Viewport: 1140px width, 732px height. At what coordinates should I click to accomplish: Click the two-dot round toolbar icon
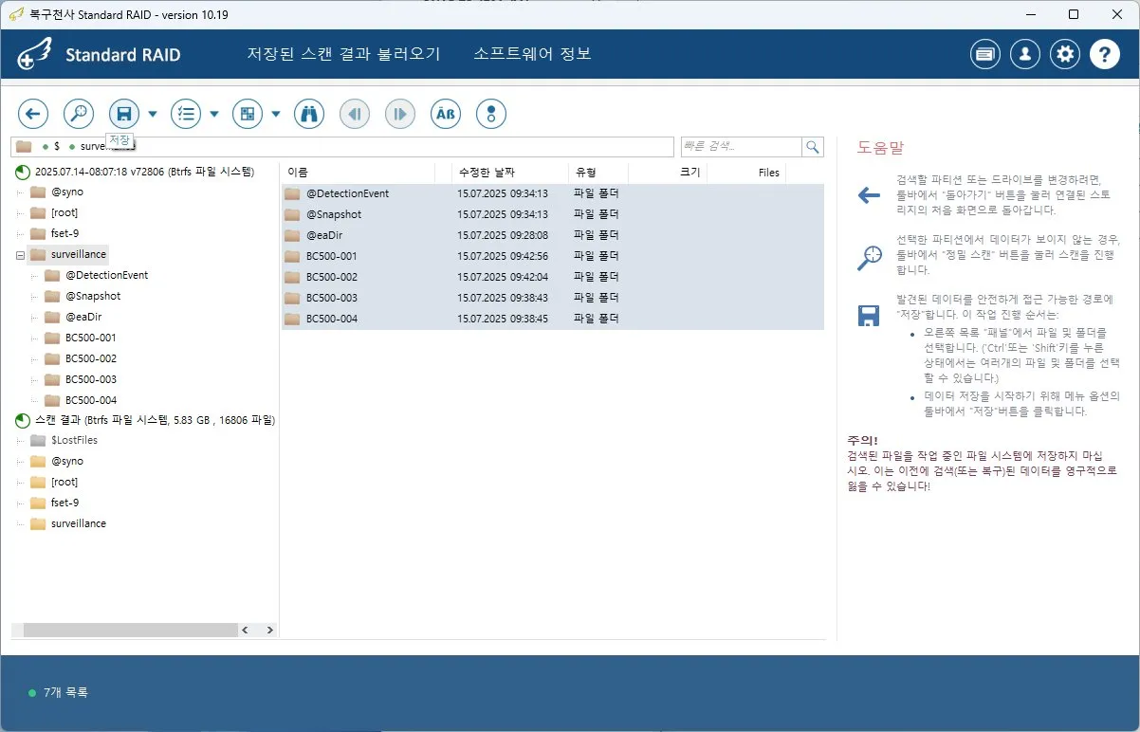491,114
